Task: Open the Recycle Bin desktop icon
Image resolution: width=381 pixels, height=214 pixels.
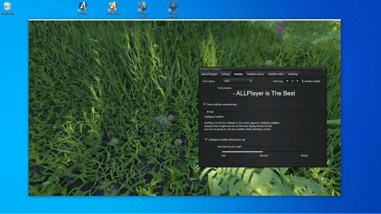Action: (7, 8)
